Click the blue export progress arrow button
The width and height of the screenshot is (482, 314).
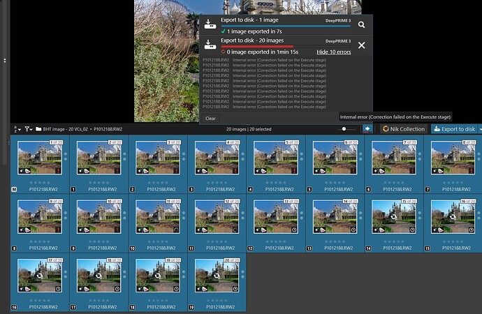click(x=367, y=129)
